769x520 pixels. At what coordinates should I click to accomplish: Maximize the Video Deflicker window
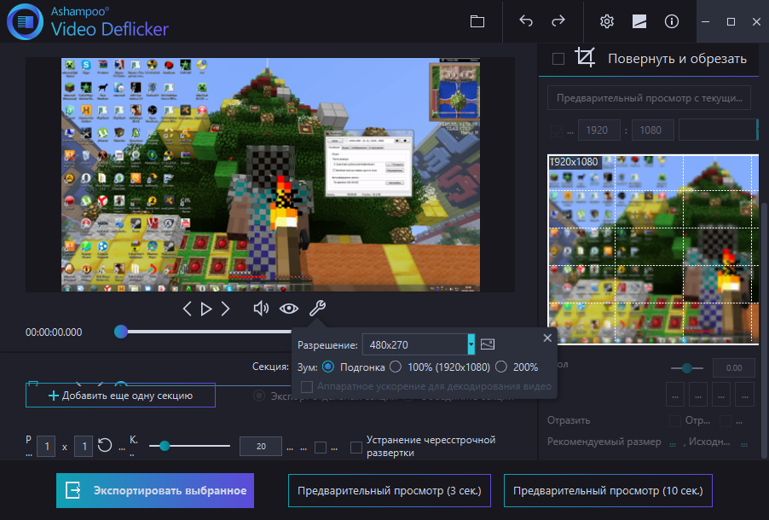click(731, 21)
